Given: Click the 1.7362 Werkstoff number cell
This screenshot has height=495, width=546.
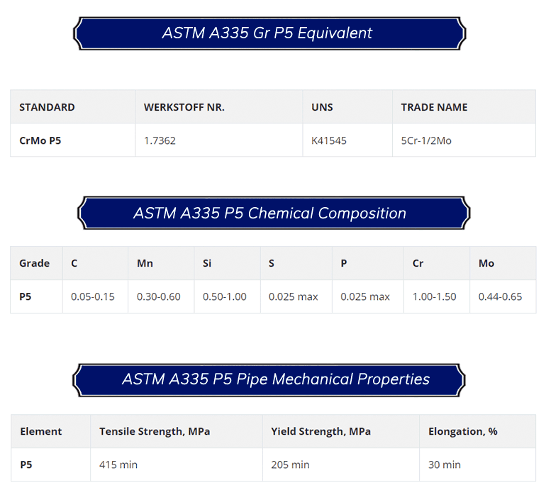Looking at the screenshot, I should click(160, 140).
